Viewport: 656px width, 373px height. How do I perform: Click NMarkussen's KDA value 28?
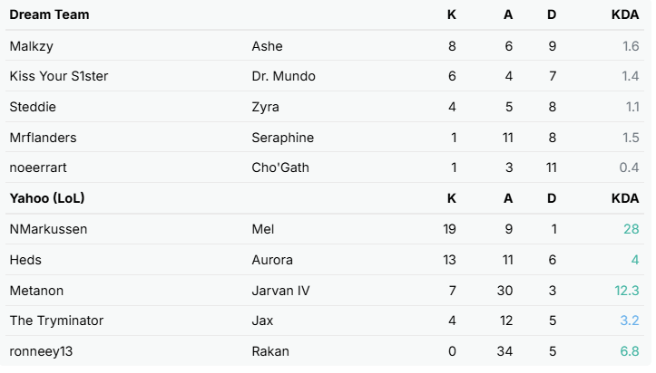click(632, 229)
